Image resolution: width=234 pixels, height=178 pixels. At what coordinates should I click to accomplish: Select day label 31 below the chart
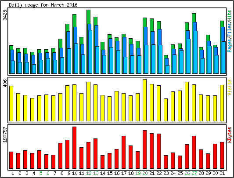[x=222, y=173]
